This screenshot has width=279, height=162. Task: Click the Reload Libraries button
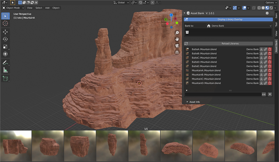click(230, 44)
